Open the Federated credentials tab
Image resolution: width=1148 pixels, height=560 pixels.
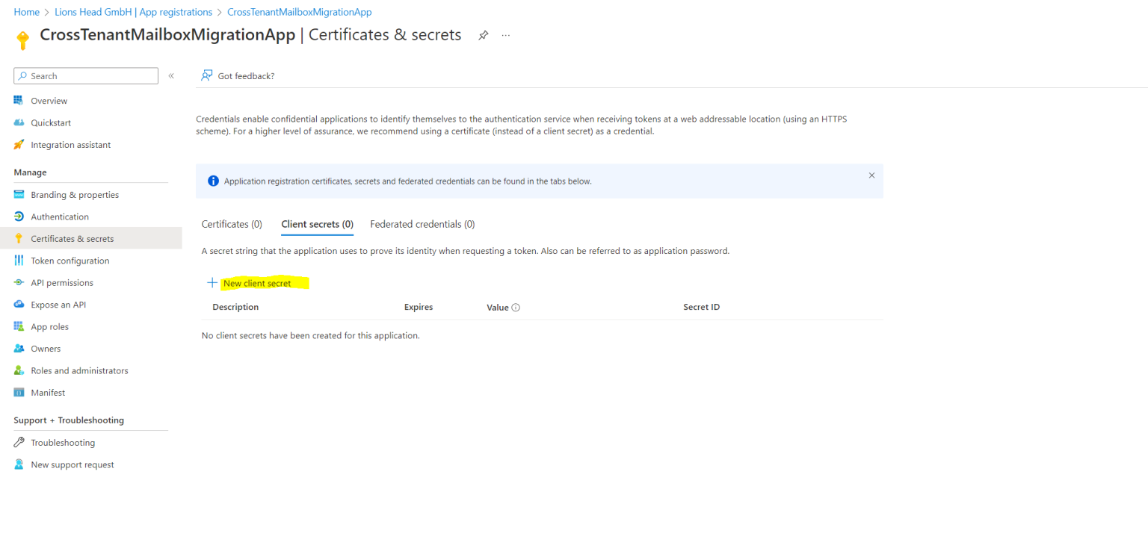click(x=422, y=223)
